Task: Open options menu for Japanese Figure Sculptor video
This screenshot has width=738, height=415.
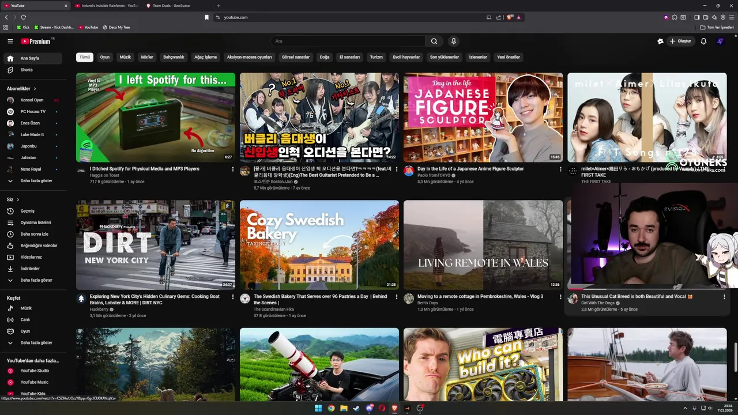Action: [x=560, y=169]
